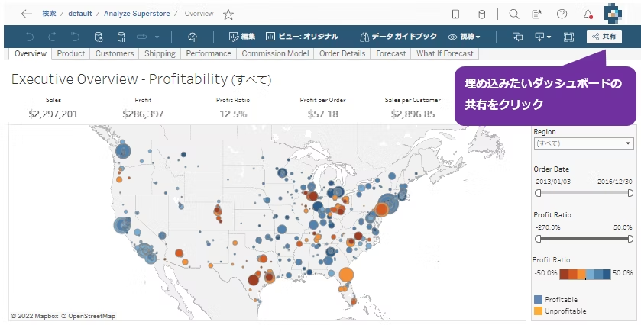The image size is (641, 325).
Task: Open the user avatar menu
Action: pyautogui.click(x=613, y=14)
